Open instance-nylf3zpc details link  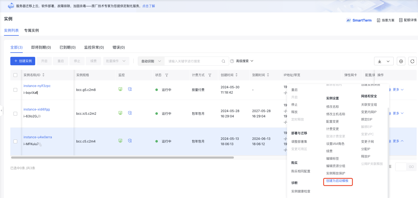37,86
